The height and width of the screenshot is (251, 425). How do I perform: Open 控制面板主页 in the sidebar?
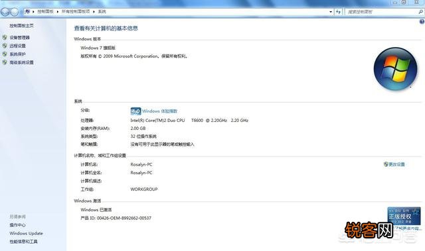tap(21, 26)
